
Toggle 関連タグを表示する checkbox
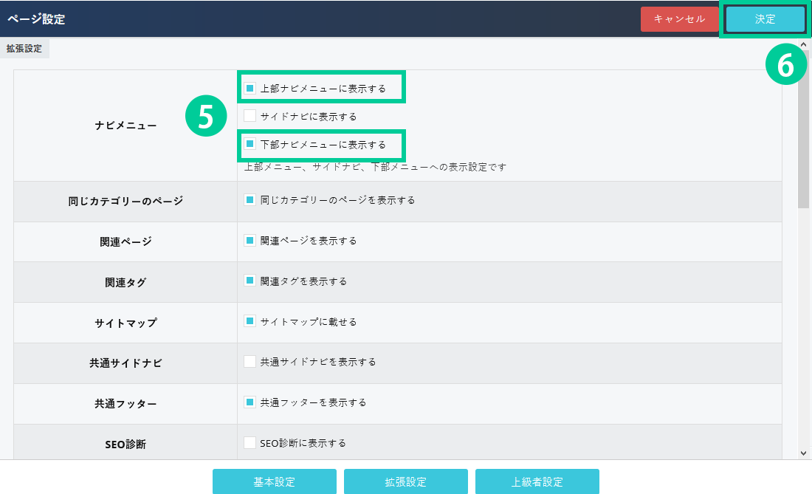250,281
